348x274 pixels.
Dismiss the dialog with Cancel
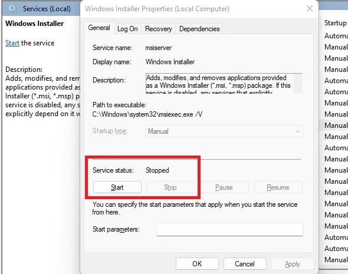[x=245, y=264]
